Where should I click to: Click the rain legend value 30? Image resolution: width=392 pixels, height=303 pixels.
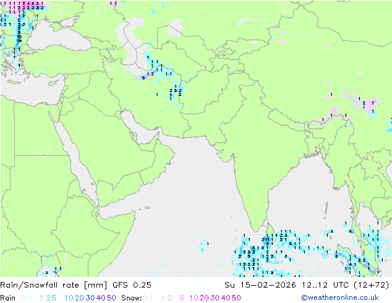pyautogui.click(x=90, y=298)
